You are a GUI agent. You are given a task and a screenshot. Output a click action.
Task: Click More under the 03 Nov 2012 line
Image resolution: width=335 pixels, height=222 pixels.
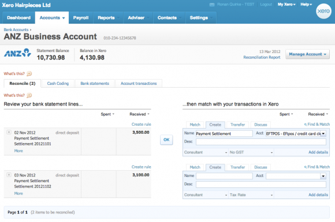coord(18,193)
